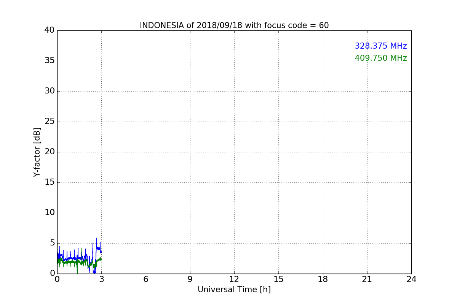This screenshot has height=304, width=457.
Task: Click y-axis tick label 15
Action: point(50,182)
